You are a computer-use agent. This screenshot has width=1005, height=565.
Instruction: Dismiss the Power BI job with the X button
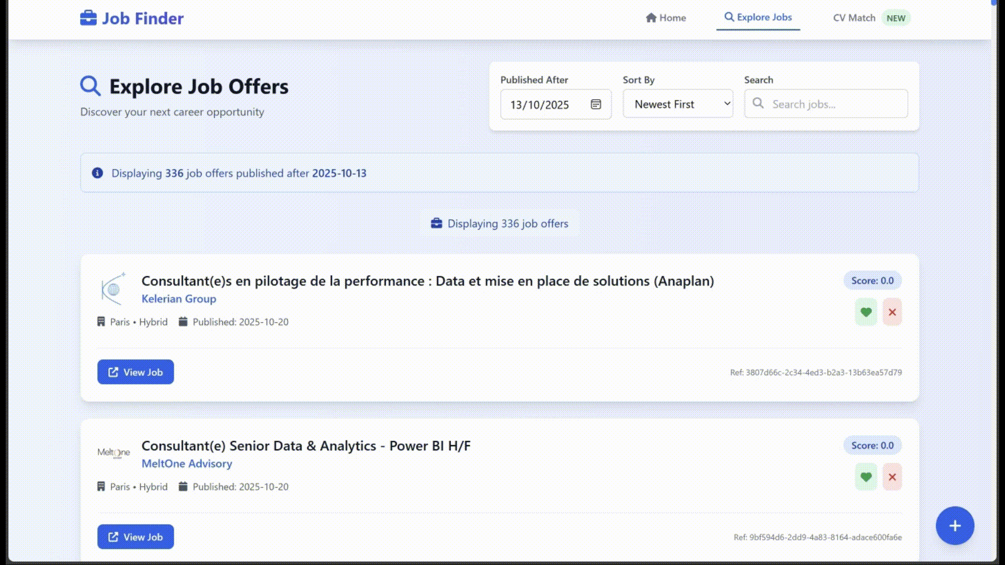[x=892, y=477]
